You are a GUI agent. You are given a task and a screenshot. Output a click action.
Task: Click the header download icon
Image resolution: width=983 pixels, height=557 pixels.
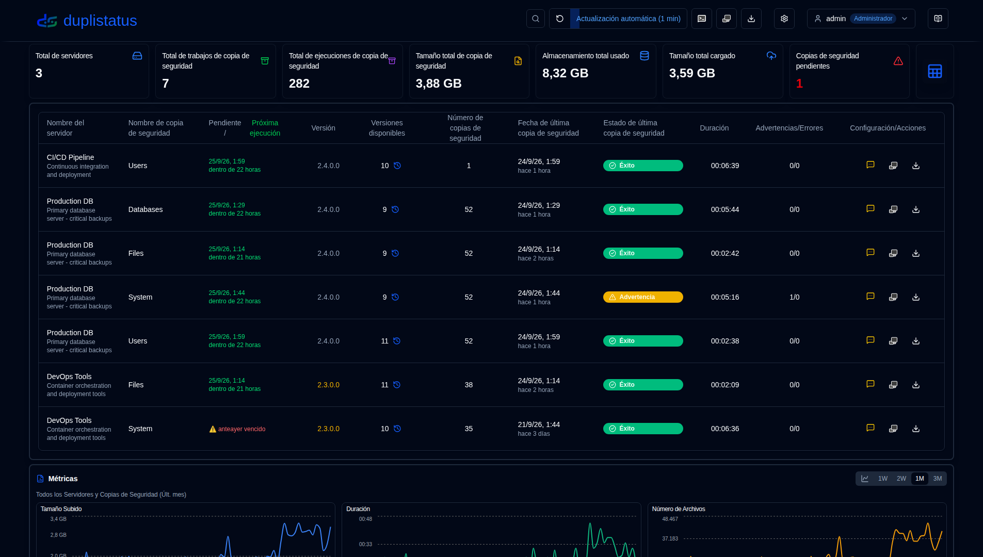(751, 19)
